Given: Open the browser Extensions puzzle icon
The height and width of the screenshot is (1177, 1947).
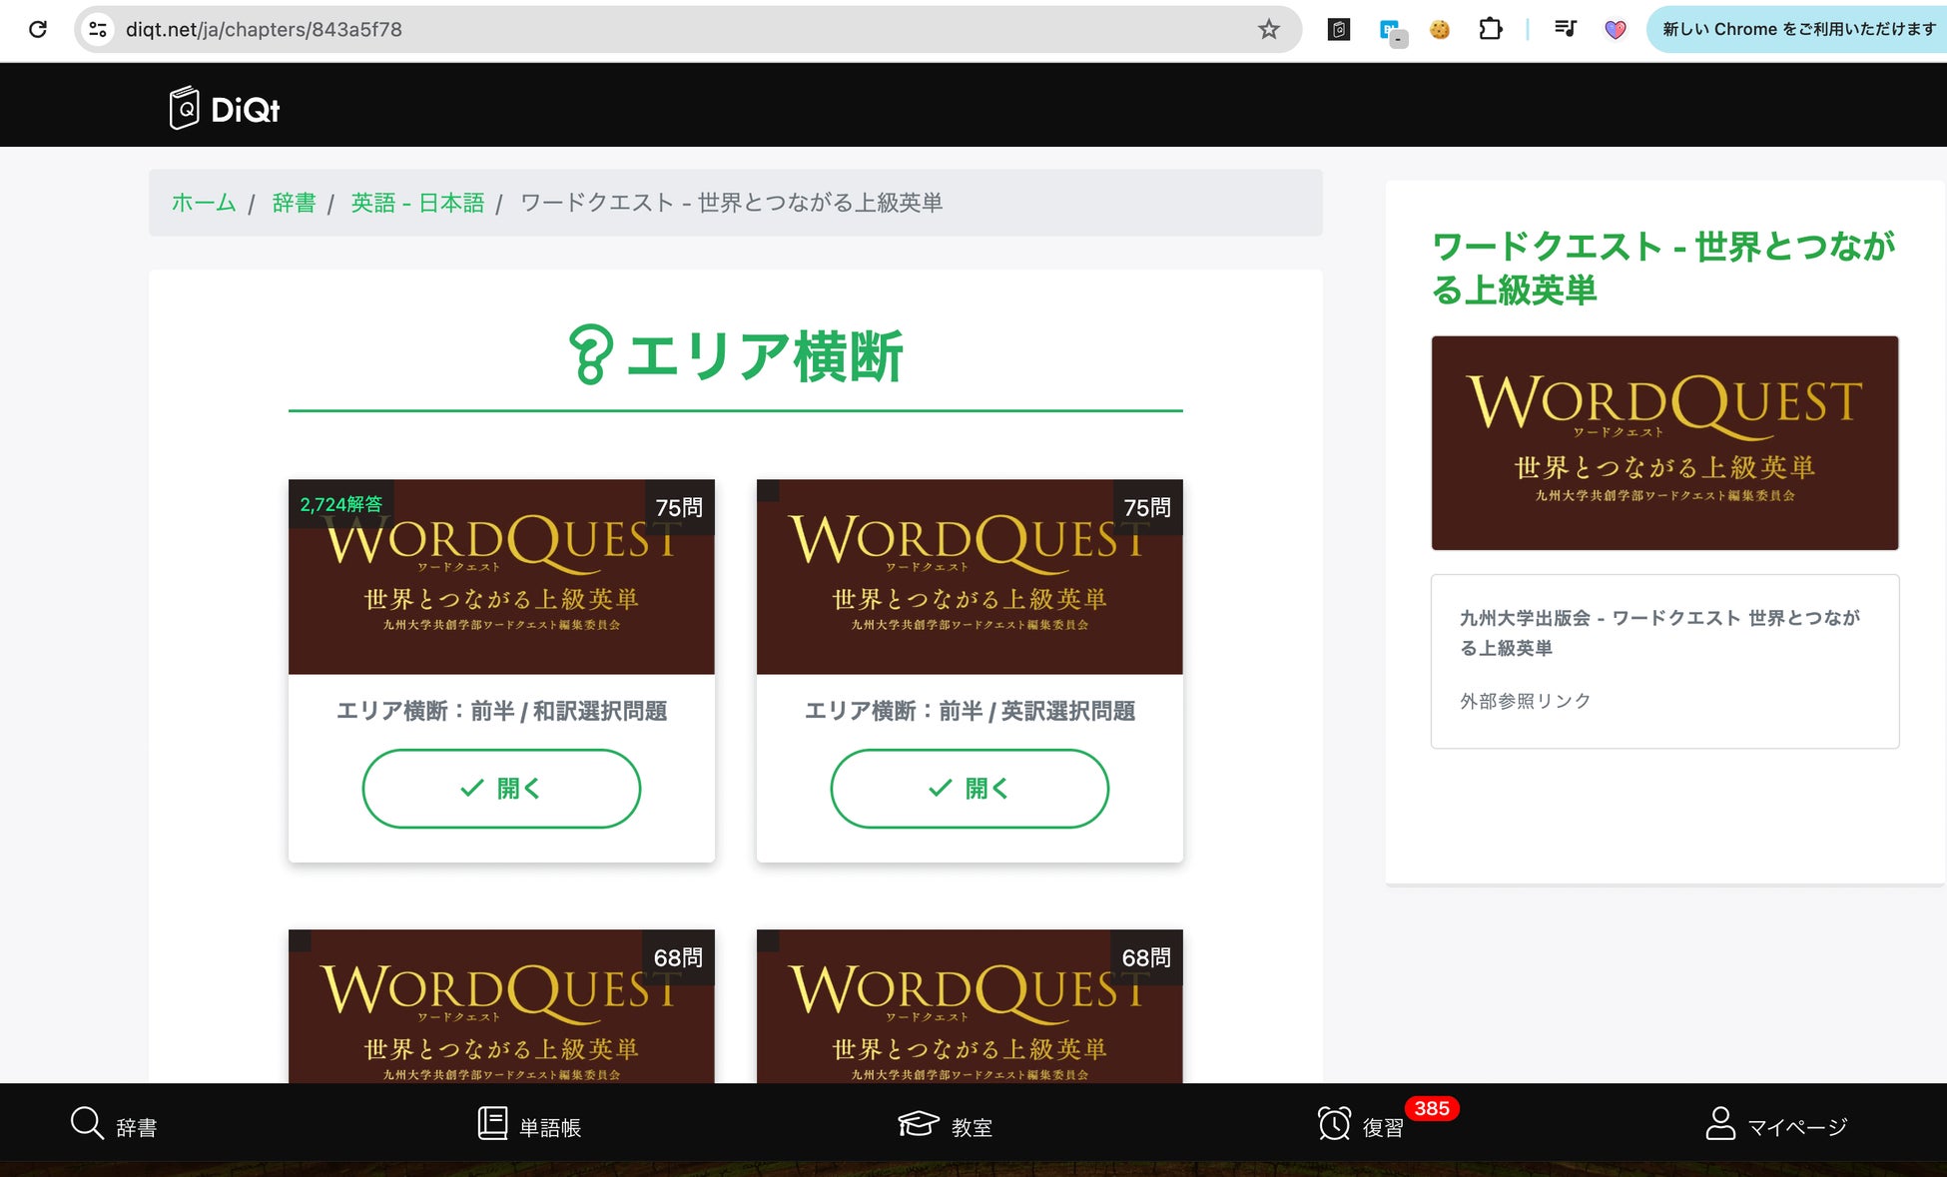Looking at the screenshot, I should (1490, 29).
